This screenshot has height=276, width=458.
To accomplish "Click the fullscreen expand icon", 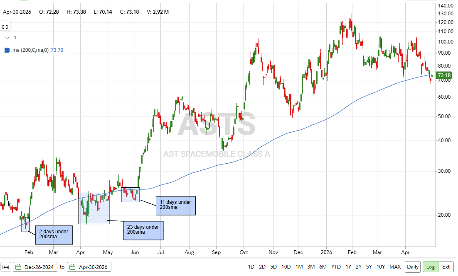I will click(x=5, y=27).
